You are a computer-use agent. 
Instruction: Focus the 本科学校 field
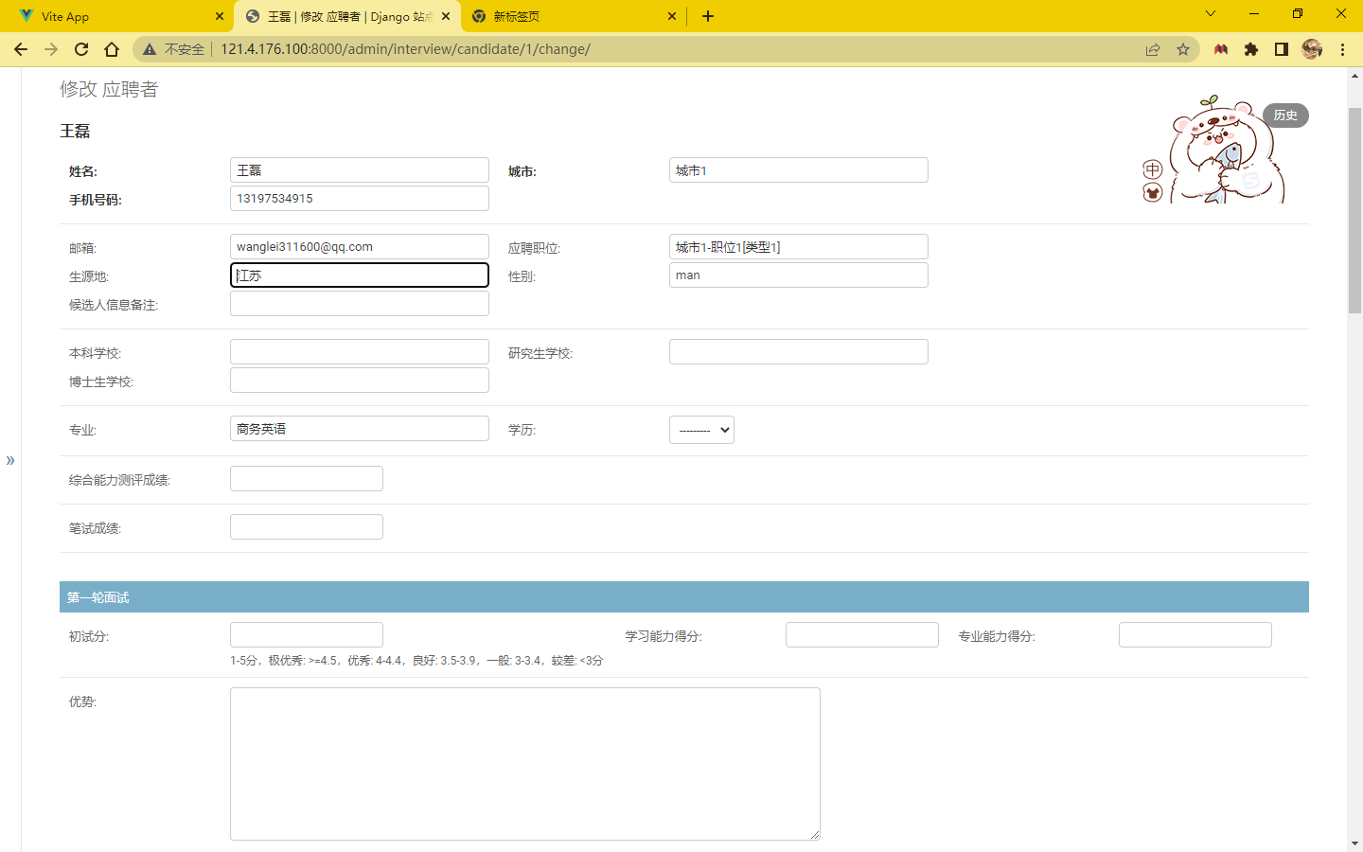point(360,352)
